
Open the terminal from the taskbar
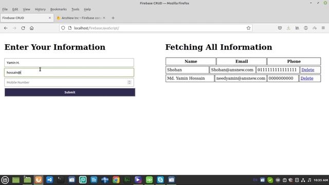pos(61,180)
